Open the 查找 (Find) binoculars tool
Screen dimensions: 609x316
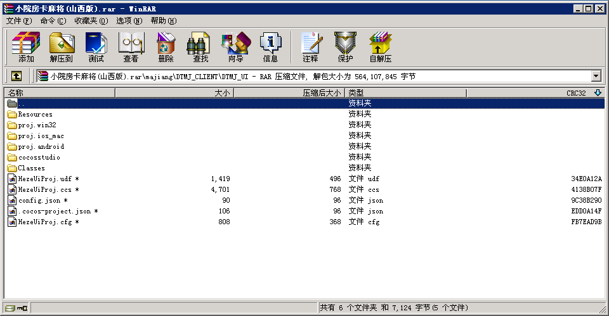click(x=200, y=47)
